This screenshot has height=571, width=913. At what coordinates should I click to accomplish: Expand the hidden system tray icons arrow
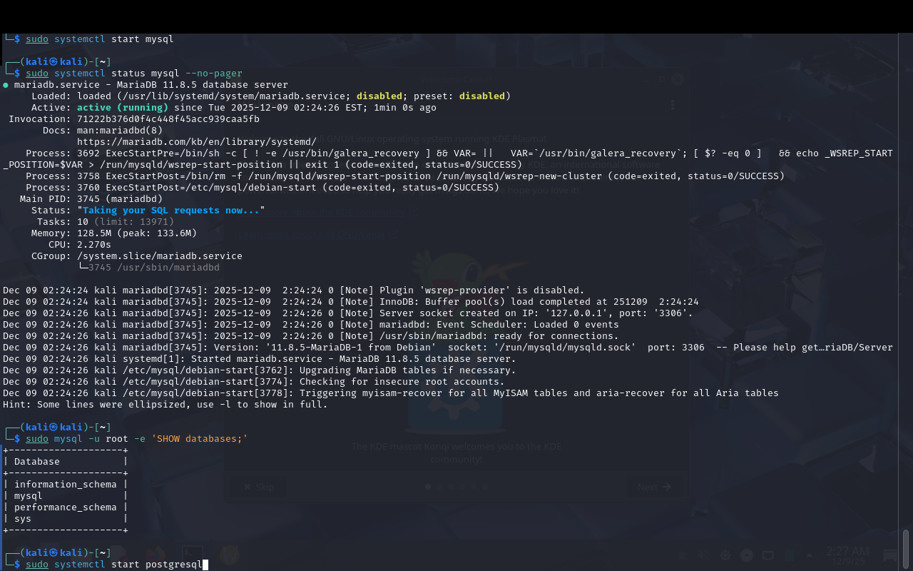click(x=810, y=555)
